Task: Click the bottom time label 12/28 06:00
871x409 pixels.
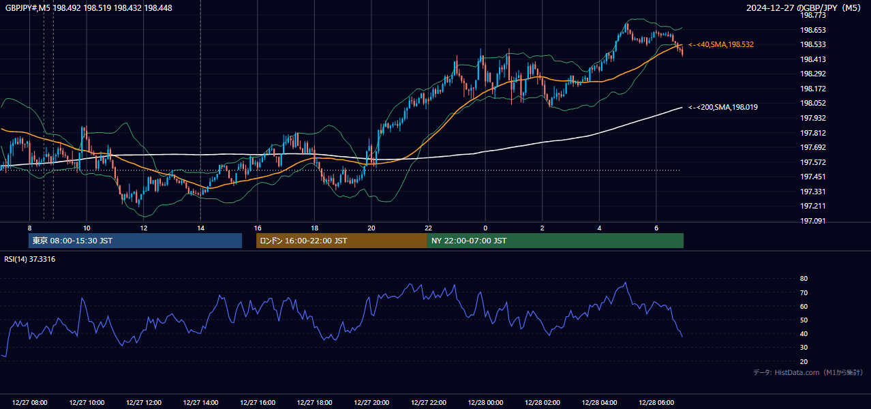Action: click(656, 403)
